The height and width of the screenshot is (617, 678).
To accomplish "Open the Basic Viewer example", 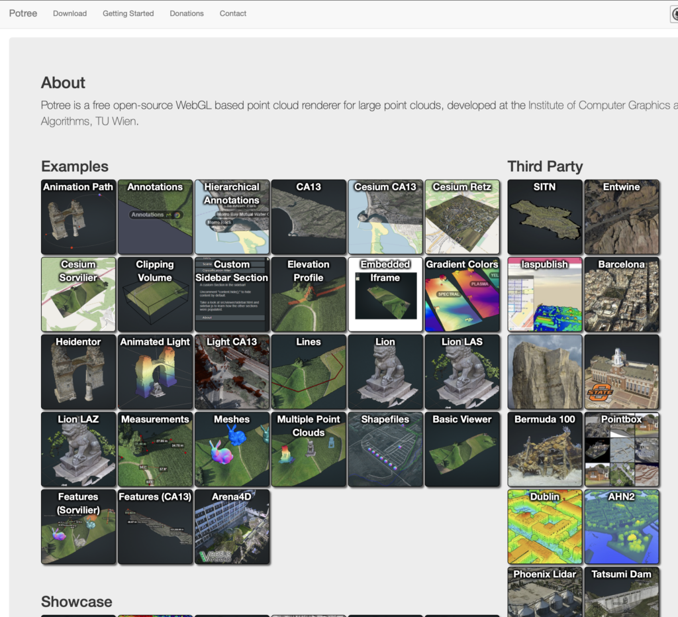I will coord(462,449).
